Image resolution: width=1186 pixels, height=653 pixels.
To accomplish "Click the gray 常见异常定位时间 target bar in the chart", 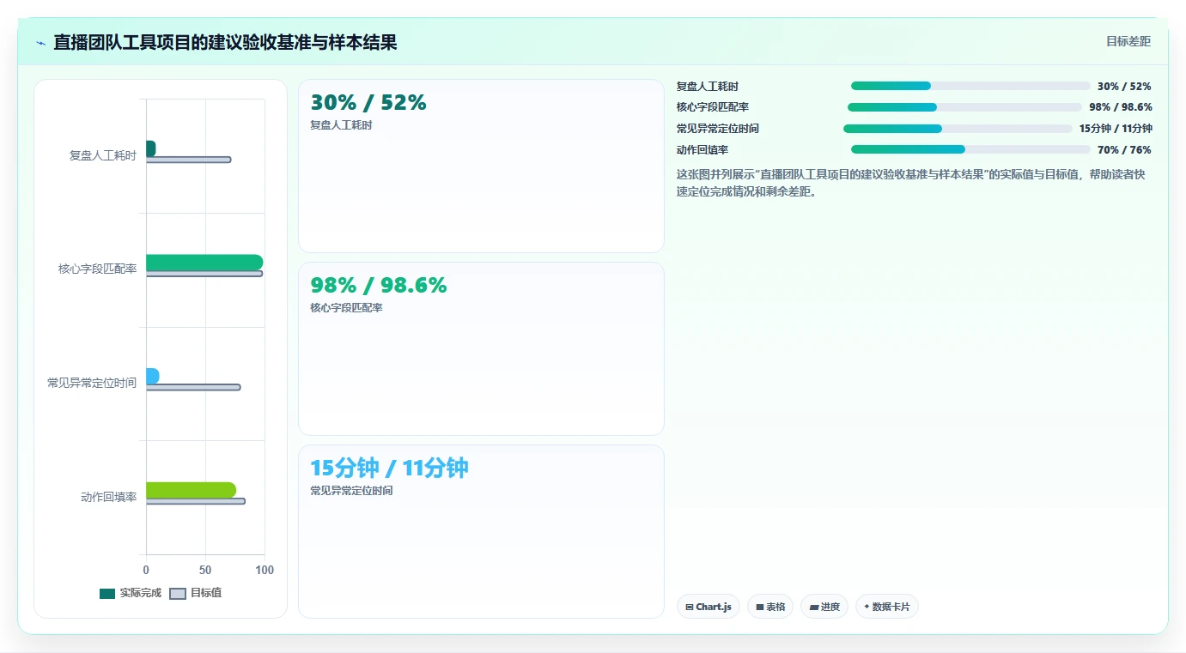I will click(193, 387).
